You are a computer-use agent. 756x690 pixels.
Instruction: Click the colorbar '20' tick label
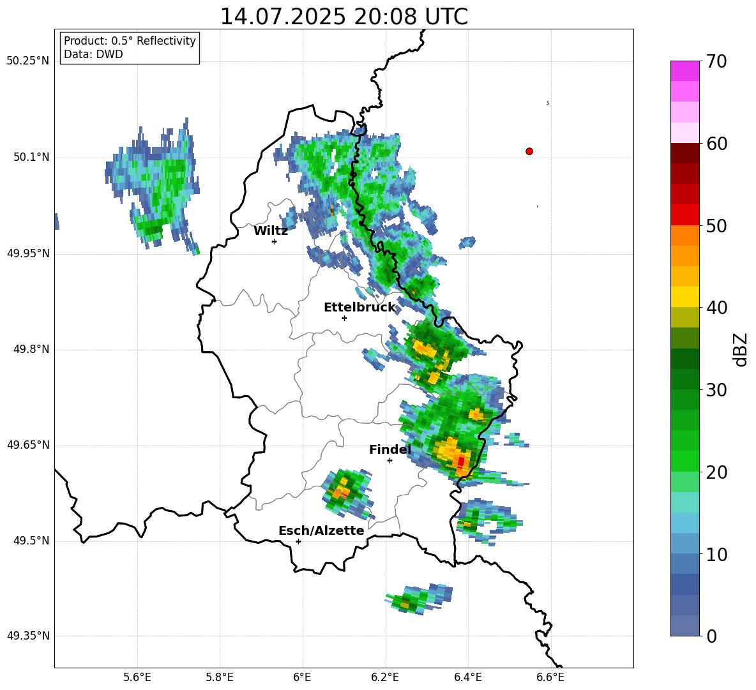(716, 472)
